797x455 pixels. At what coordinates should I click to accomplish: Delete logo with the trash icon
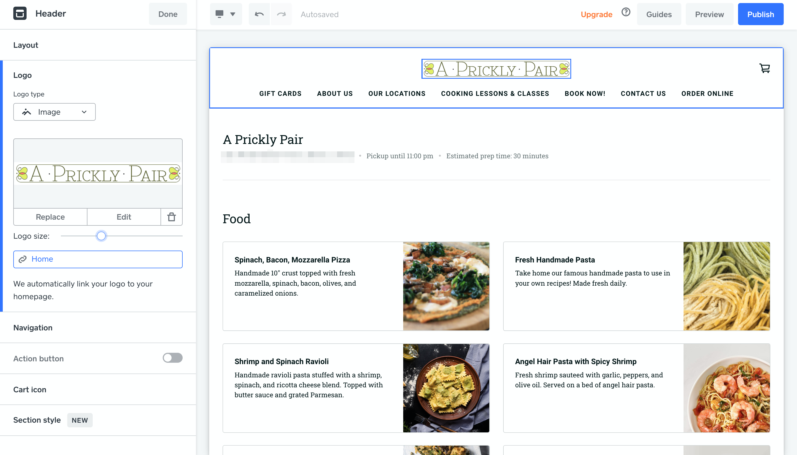tap(172, 217)
